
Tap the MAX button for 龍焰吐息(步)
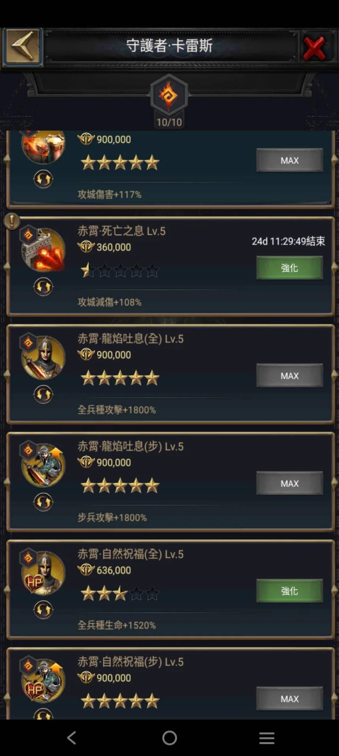(290, 483)
